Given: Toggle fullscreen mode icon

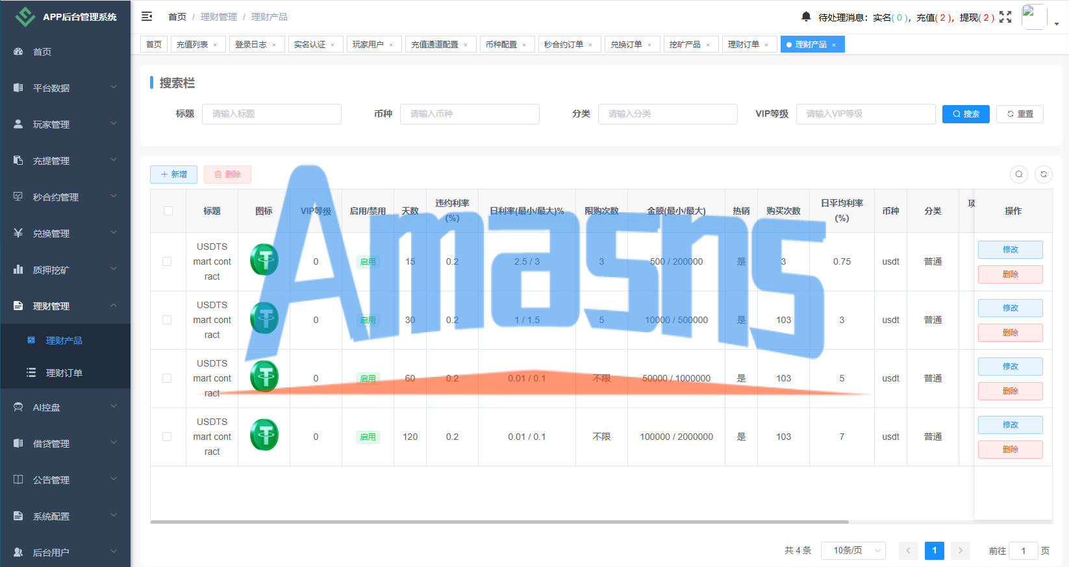Looking at the screenshot, I should 1005,17.
